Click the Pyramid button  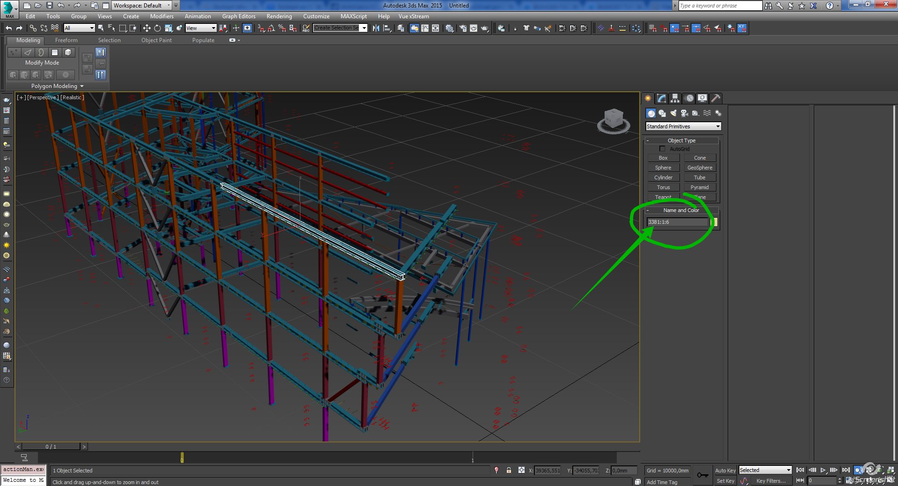(x=700, y=187)
